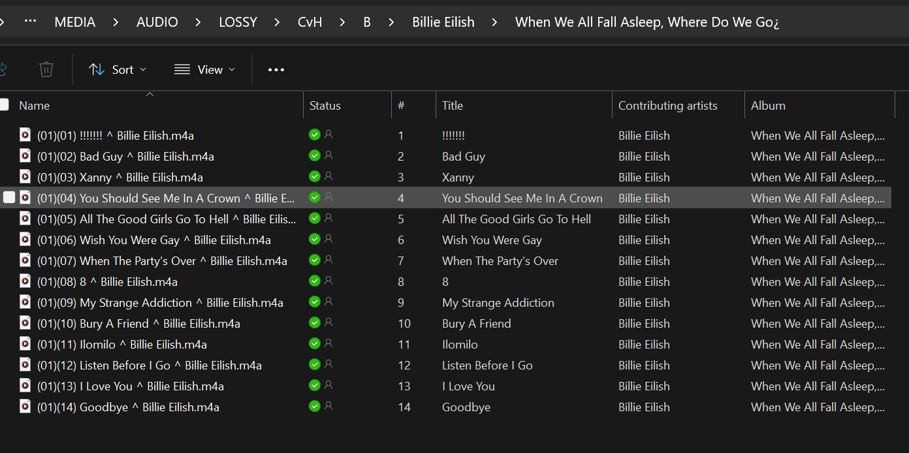Click the file icon of Goodbye
Image resolution: width=909 pixels, height=453 pixels.
click(25, 407)
